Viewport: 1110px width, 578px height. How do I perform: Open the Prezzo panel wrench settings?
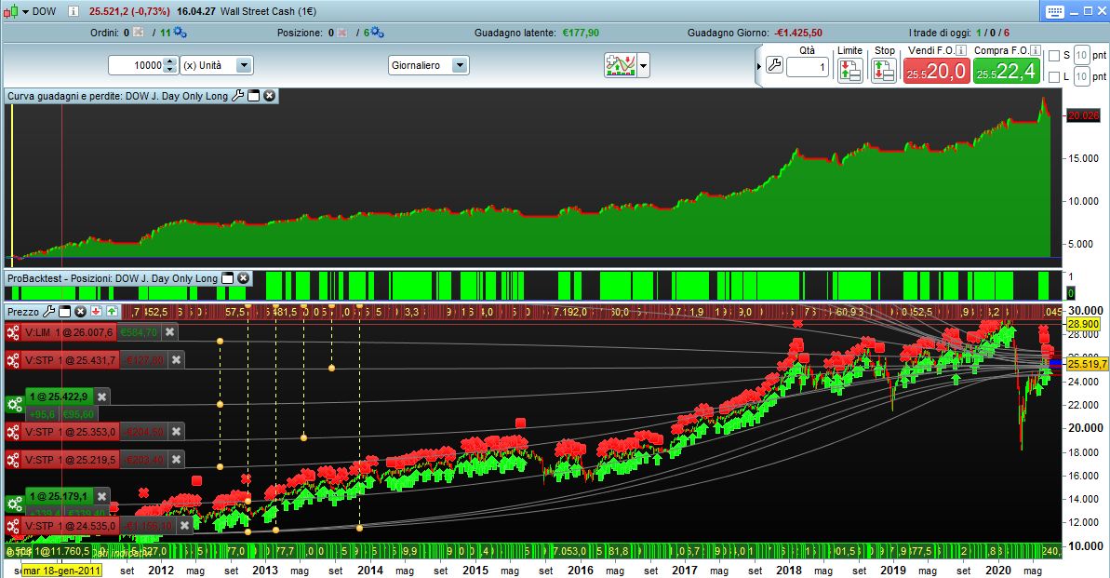48,312
